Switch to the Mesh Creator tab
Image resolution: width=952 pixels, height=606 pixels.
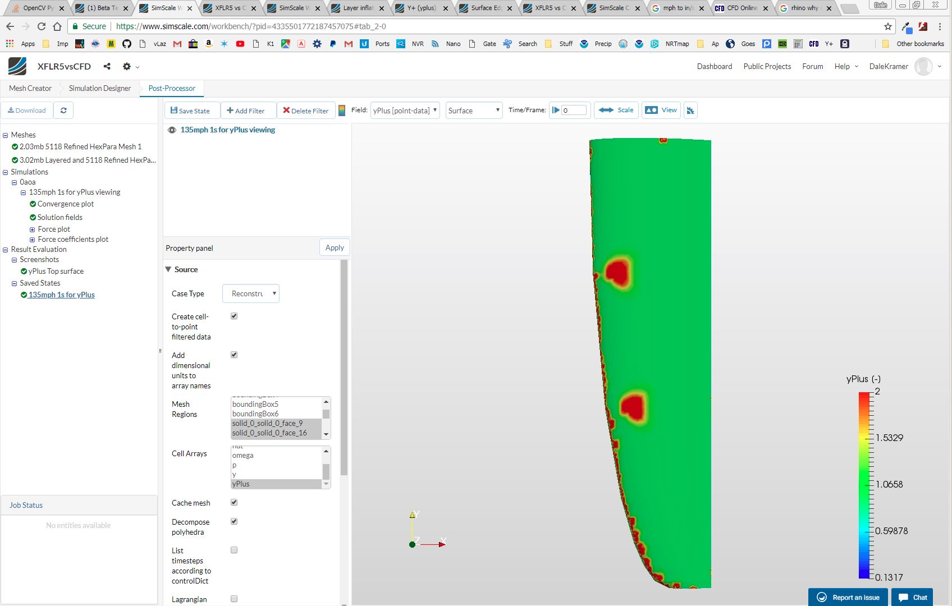coord(30,88)
